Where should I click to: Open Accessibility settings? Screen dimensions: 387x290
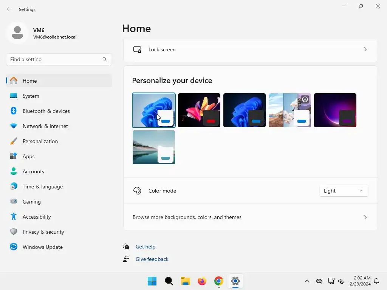pos(59,217)
